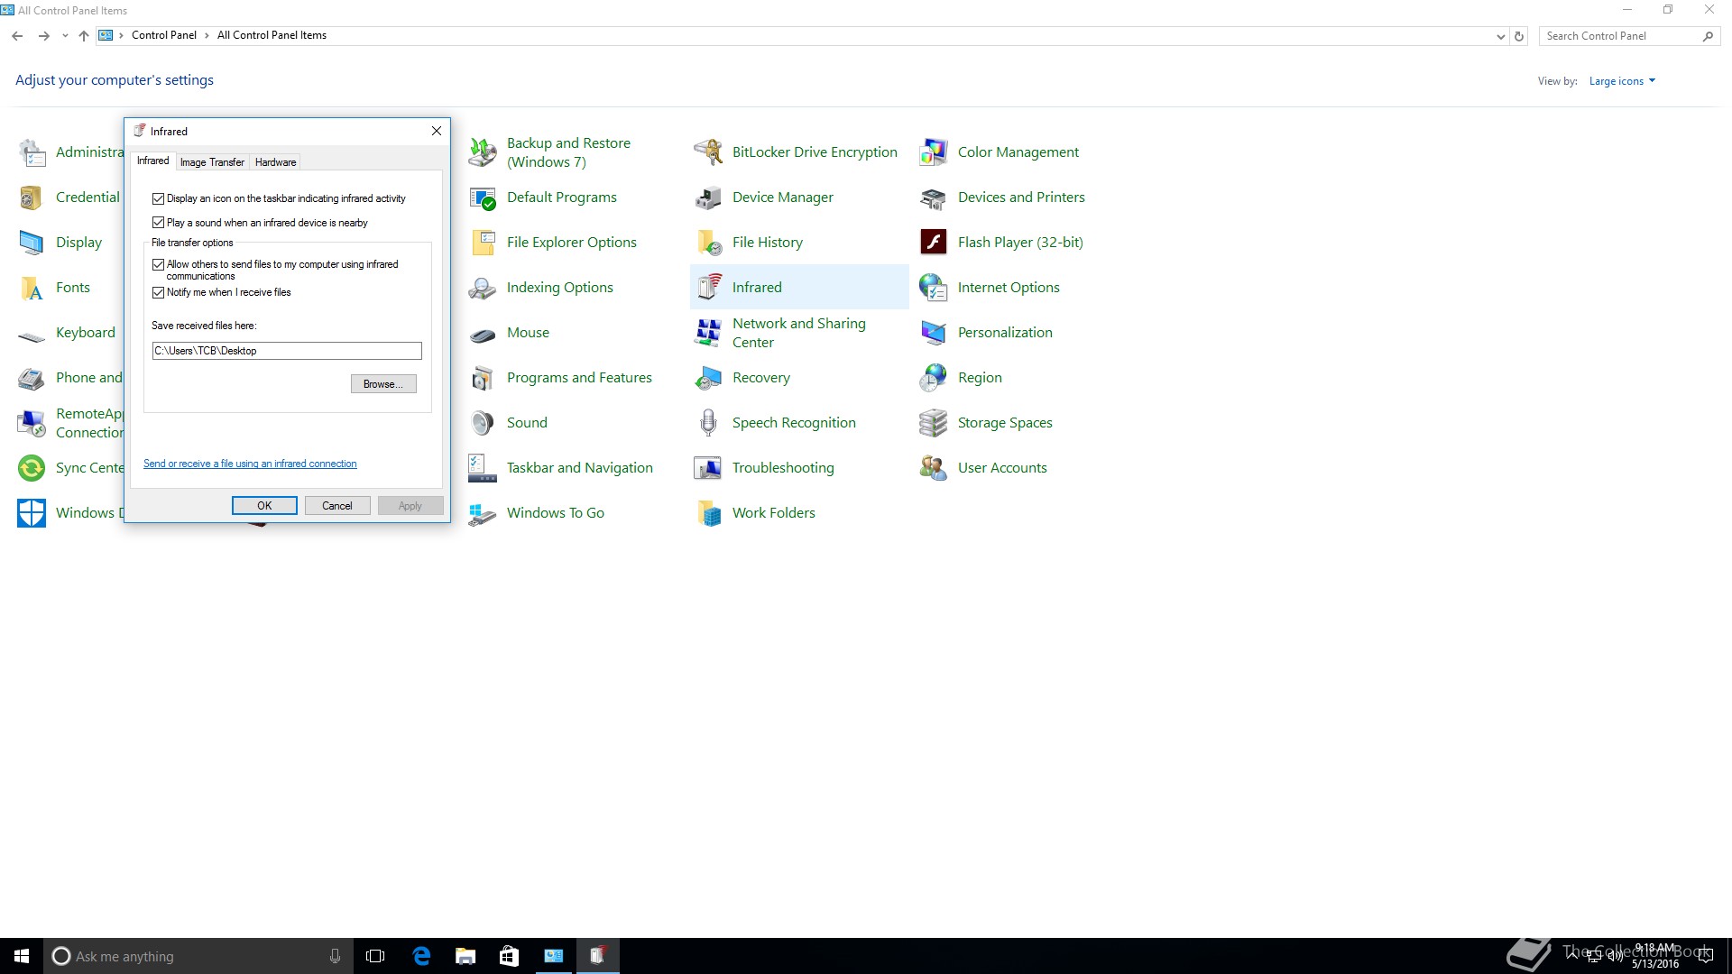This screenshot has width=1732, height=974.
Task: Open Windows To Go icon
Action: [x=482, y=513]
